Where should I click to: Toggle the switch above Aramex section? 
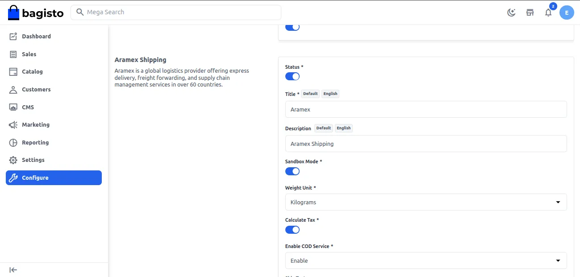[292, 27]
